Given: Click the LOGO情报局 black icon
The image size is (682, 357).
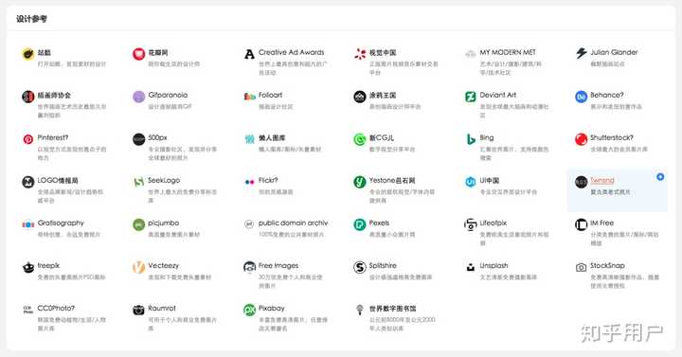Looking at the screenshot, I should (28, 182).
